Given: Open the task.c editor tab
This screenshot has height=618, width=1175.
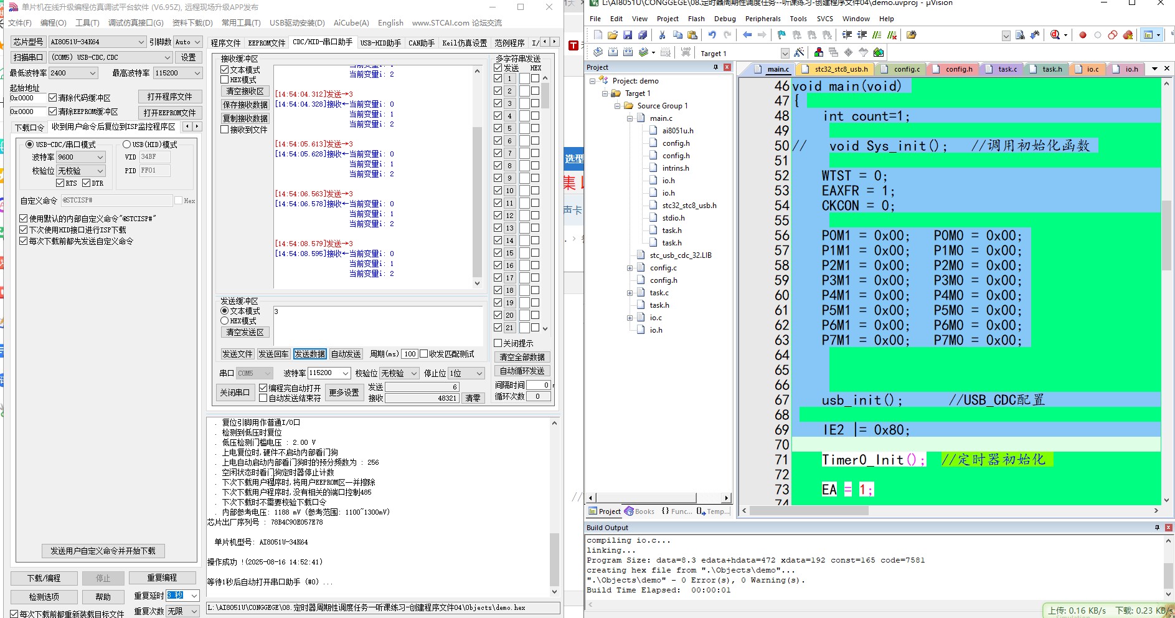Looking at the screenshot, I should click(x=1003, y=69).
